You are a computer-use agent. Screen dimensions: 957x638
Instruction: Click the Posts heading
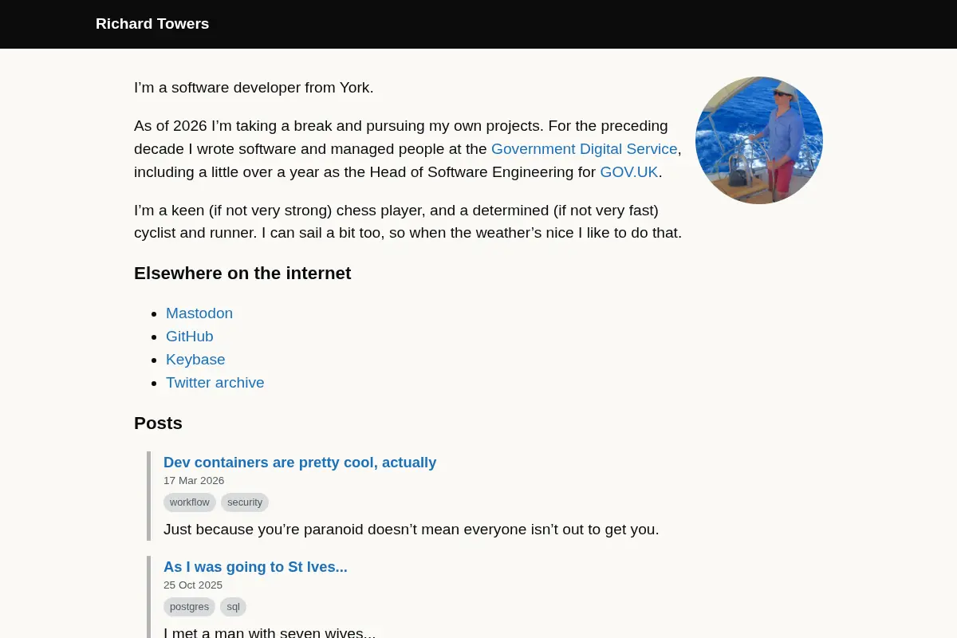tap(158, 423)
